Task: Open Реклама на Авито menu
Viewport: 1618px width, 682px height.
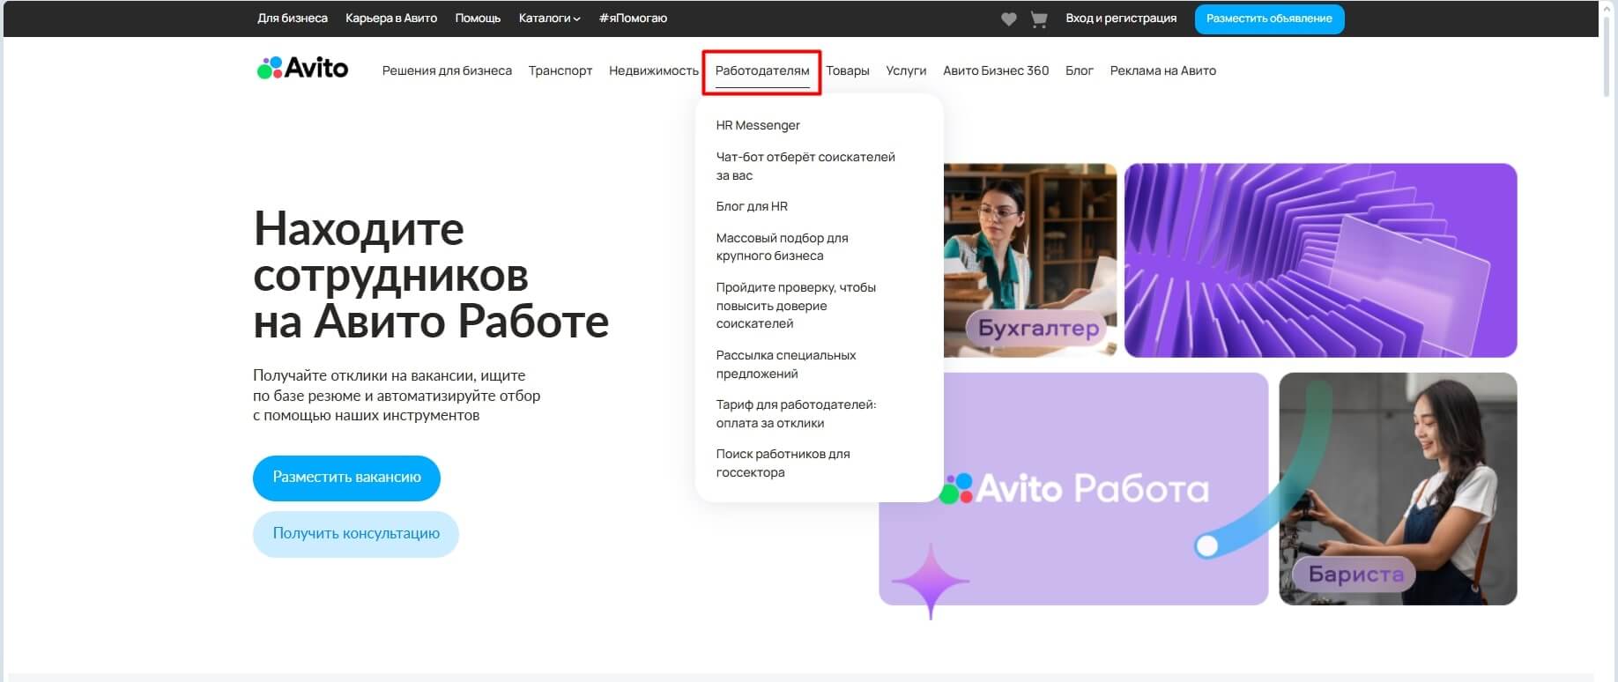Action: click(1163, 70)
